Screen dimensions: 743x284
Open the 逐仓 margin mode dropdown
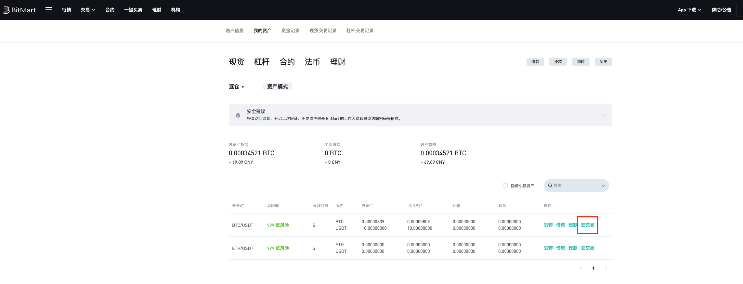pos(236,87)
